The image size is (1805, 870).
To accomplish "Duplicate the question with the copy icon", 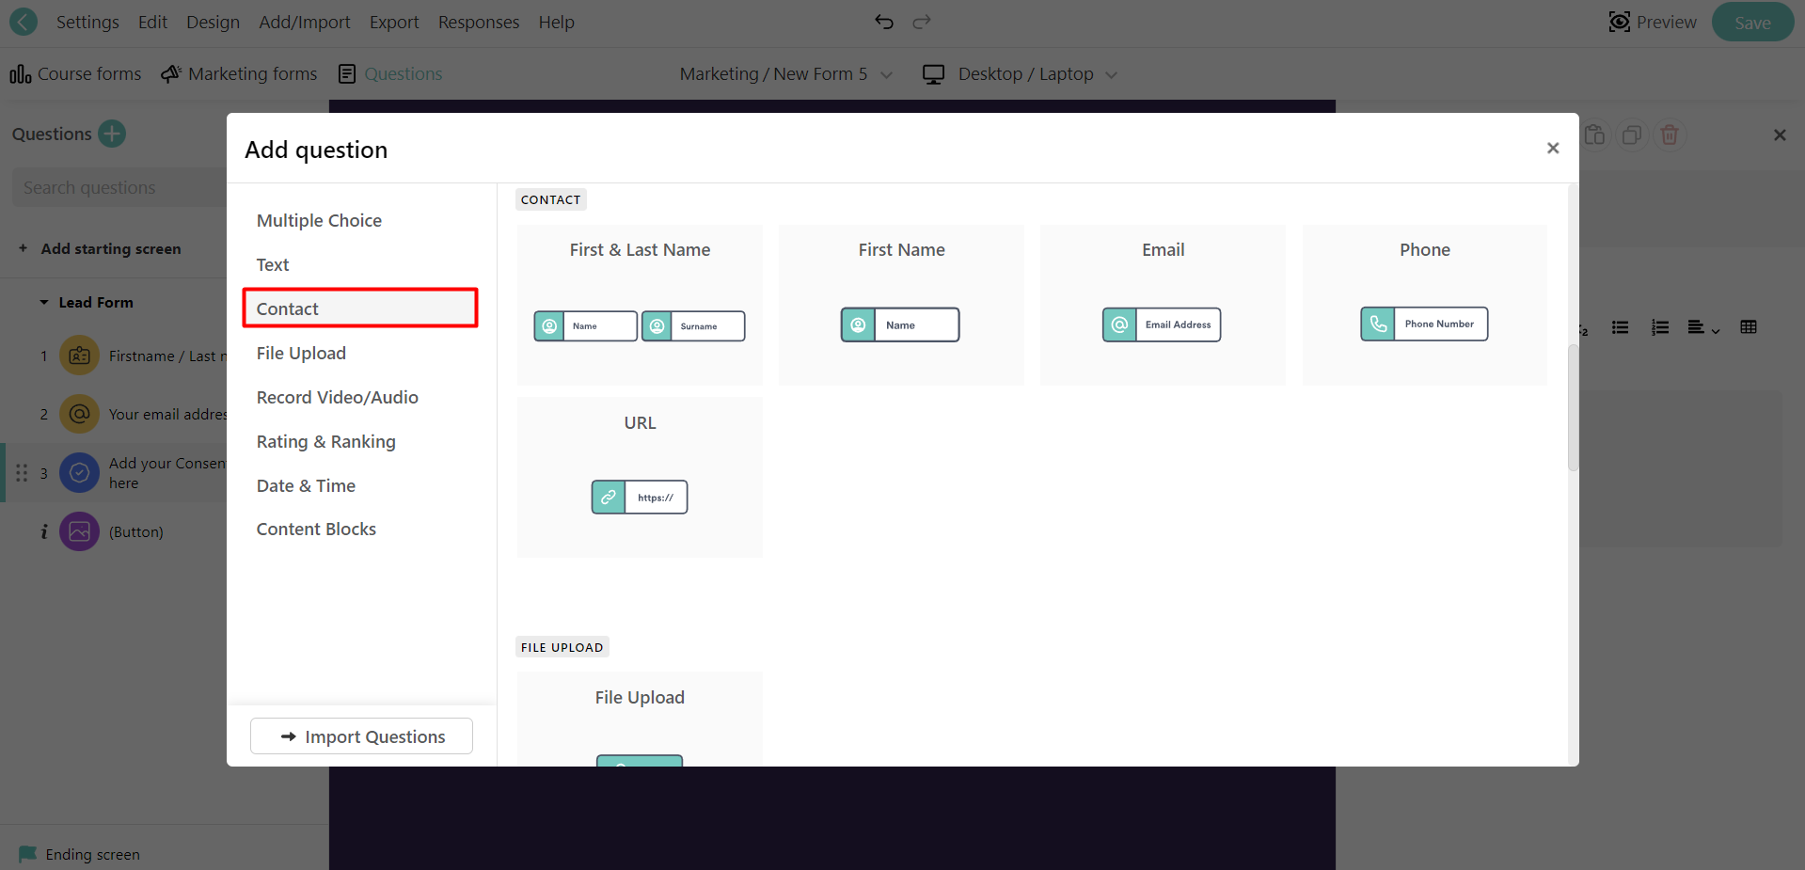I will (1631, 134).
